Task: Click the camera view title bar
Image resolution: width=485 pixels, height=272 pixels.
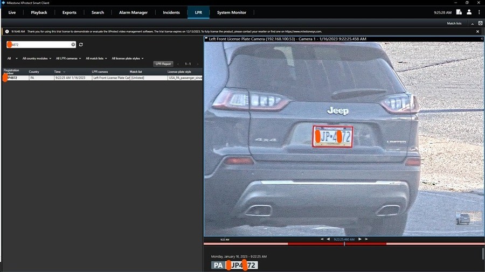Action: (x=344, y=39)
